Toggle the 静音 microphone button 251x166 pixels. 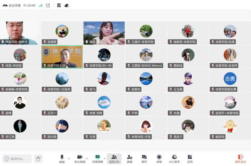(x=62, y=158)
